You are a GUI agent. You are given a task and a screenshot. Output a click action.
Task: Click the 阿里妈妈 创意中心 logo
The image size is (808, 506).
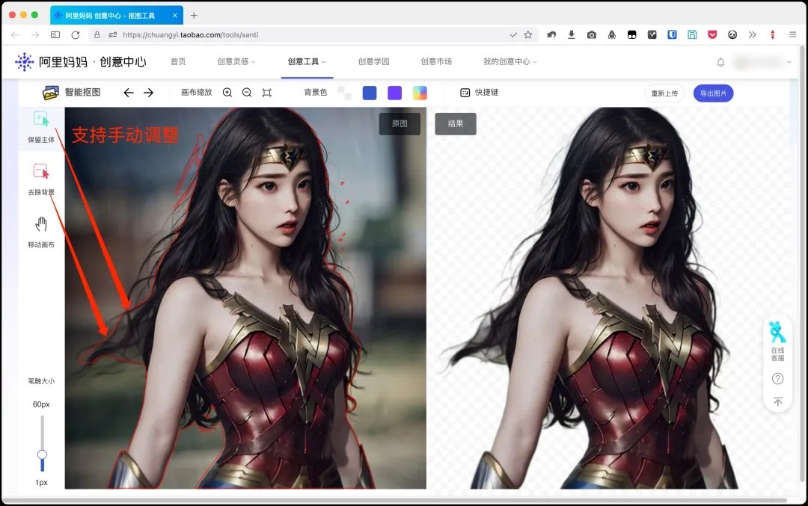pos(81,62)
